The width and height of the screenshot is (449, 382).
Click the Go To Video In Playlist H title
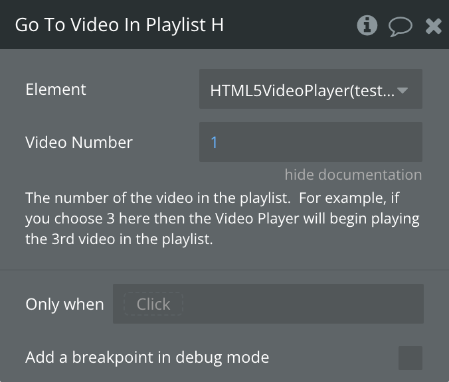pos(119,25)
